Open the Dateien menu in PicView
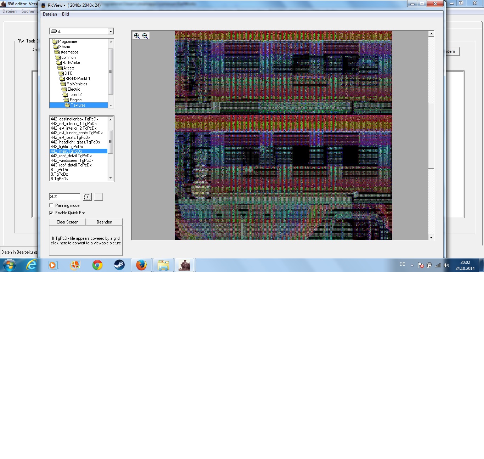484x459 pixels. click(50, 14)
